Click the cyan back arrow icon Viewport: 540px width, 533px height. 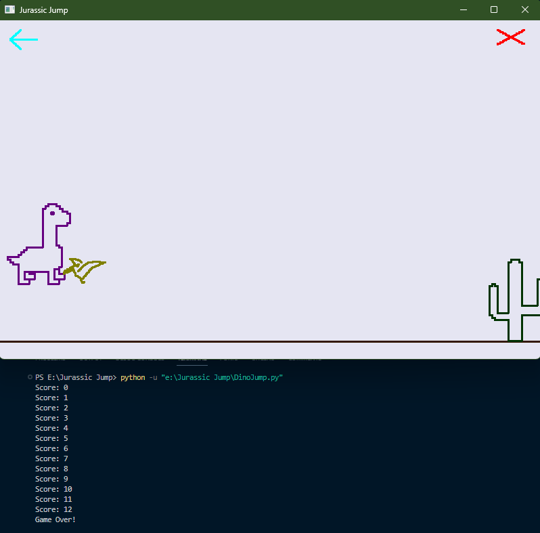click(24, 40)
